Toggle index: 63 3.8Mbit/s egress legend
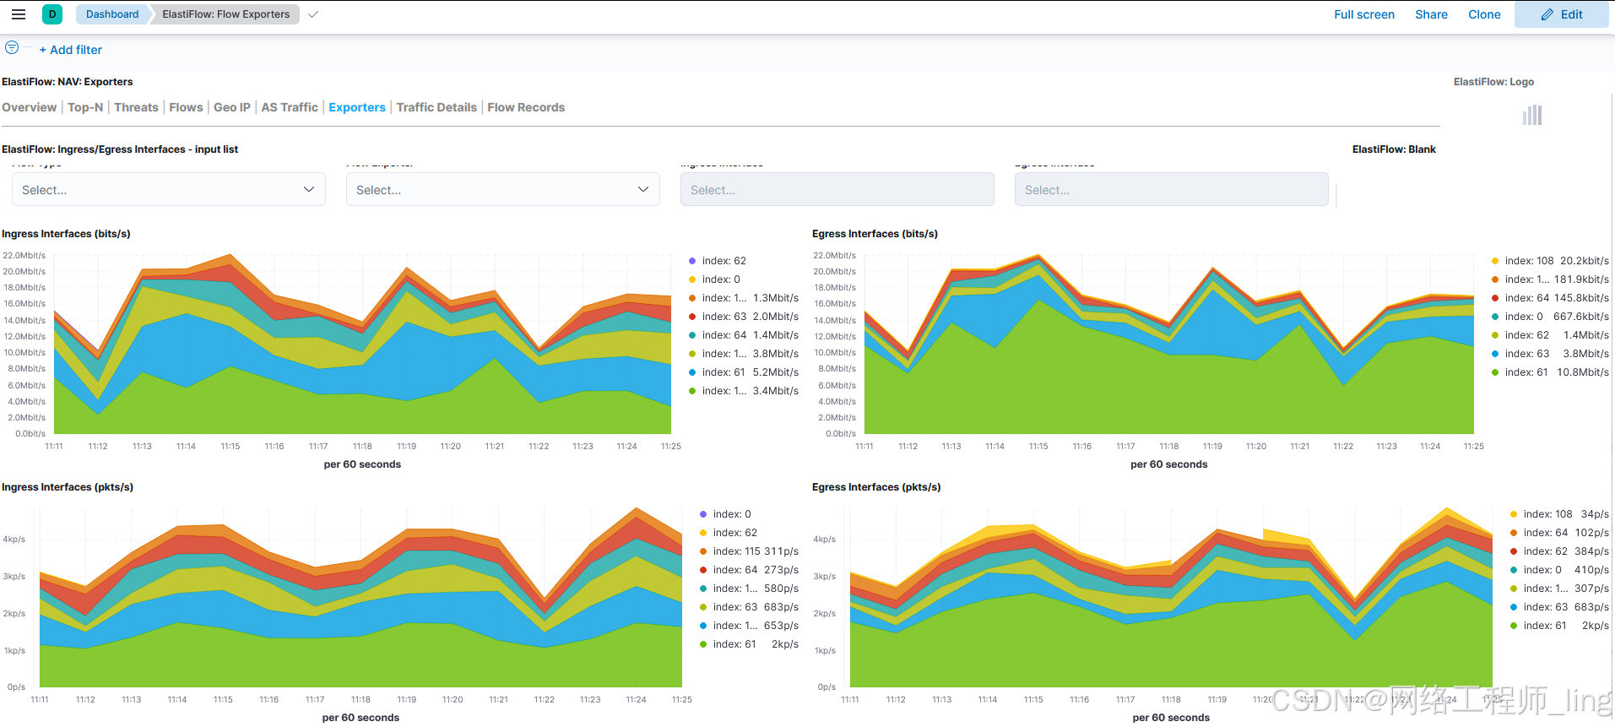The width and height of the screenshot is (1615, 727). (x=1550, y=354)
